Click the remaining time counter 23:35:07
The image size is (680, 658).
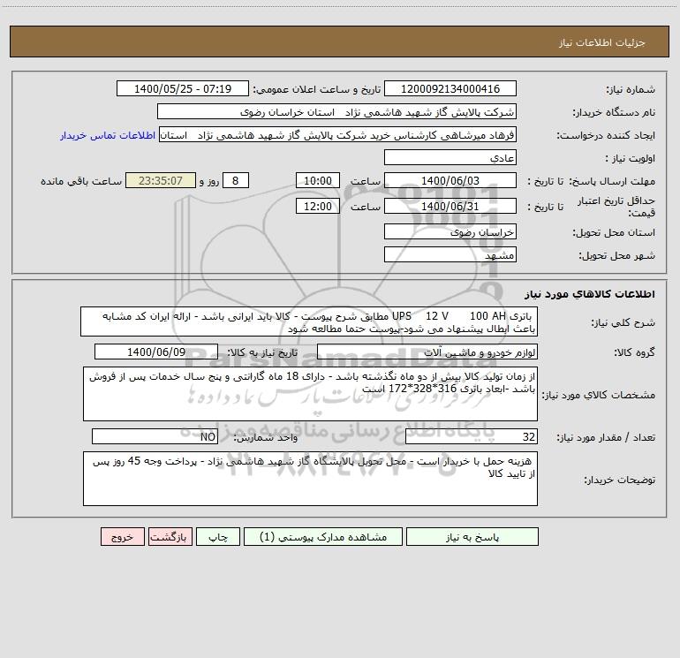161,181
